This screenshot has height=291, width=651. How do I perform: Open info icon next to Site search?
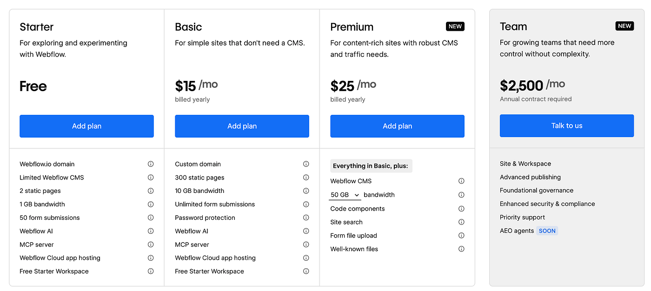(x=461, y=222)
